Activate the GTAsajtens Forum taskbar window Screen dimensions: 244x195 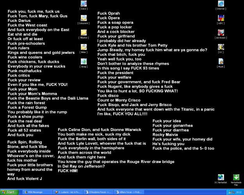[x=98, y=192]
